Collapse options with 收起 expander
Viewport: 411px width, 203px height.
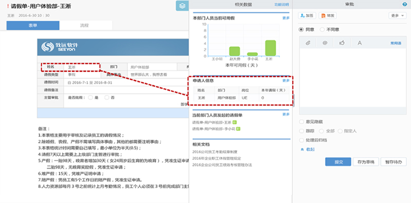click(x=307, y=149)
